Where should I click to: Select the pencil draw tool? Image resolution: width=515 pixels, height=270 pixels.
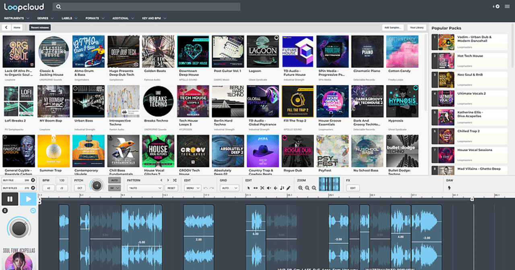pyautogui.click(x=288, y=188)
